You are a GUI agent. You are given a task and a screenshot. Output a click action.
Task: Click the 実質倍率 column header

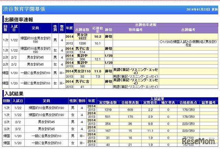tap(150, 103)
